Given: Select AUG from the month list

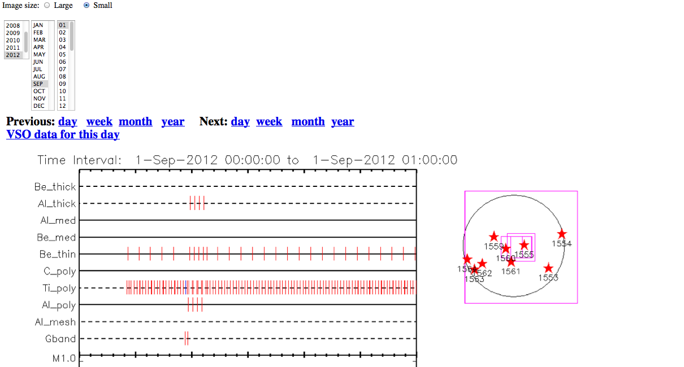Looking at the screenshot, I should (39, 76).
